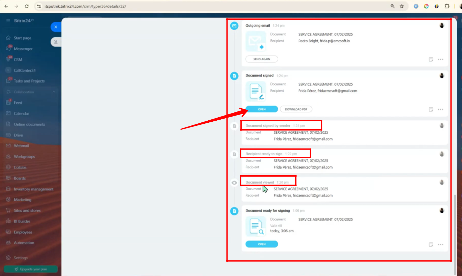Go to CRM section
This screenshot has height=276, width=462.
(x=18, y=59)
